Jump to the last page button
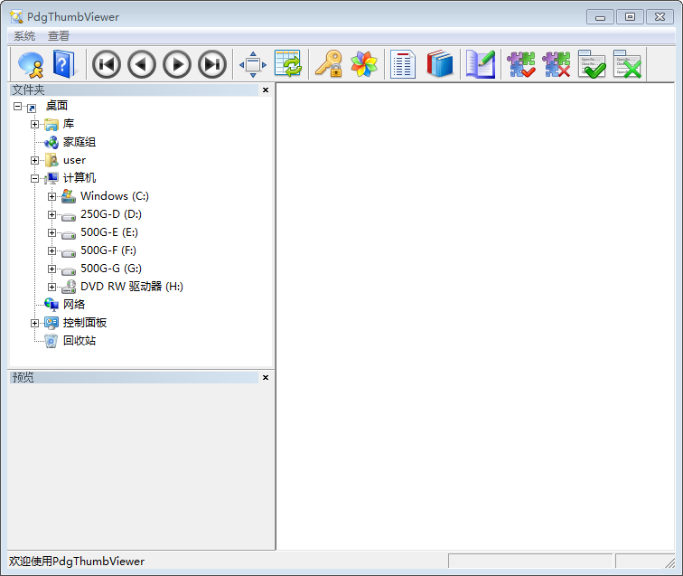 (212, 64)
